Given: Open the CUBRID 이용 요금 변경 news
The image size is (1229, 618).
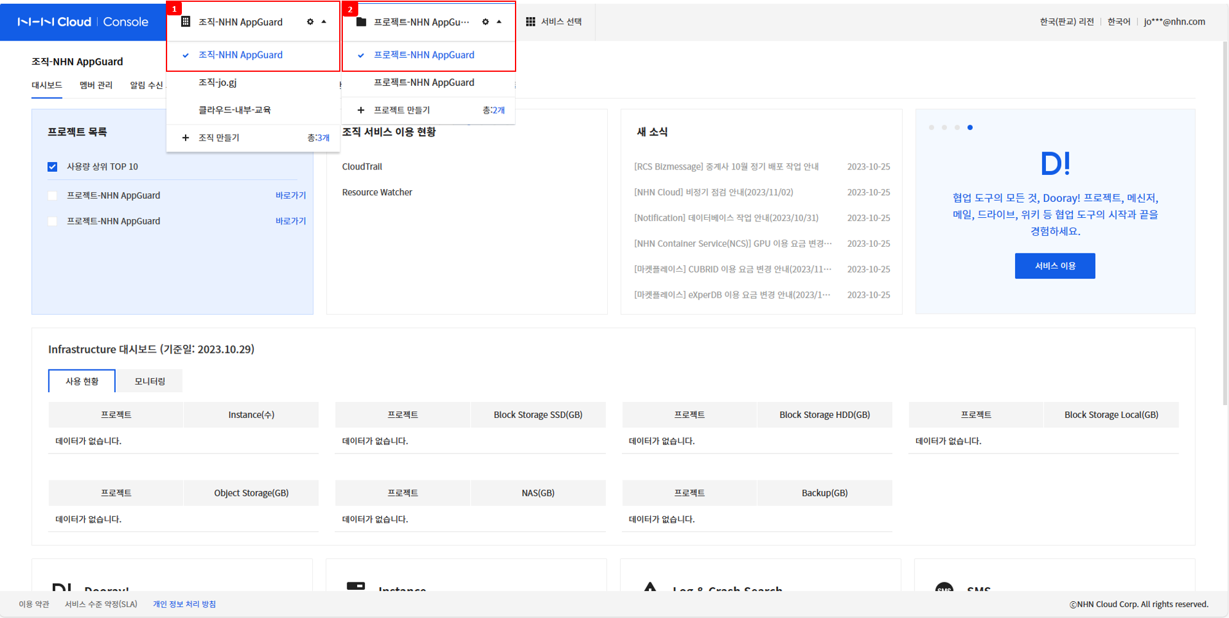Looking at the screenshot, I should 732,269.
